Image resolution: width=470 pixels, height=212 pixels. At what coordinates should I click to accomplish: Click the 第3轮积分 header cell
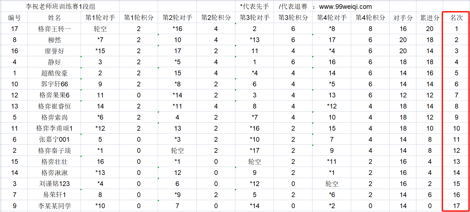coord(293,18)
